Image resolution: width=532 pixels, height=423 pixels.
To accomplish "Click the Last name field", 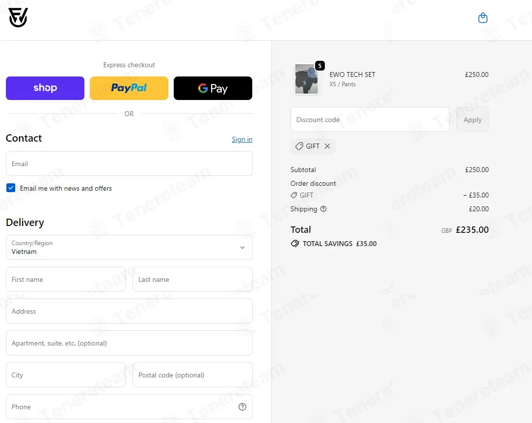I will click(x=192, y=279).
